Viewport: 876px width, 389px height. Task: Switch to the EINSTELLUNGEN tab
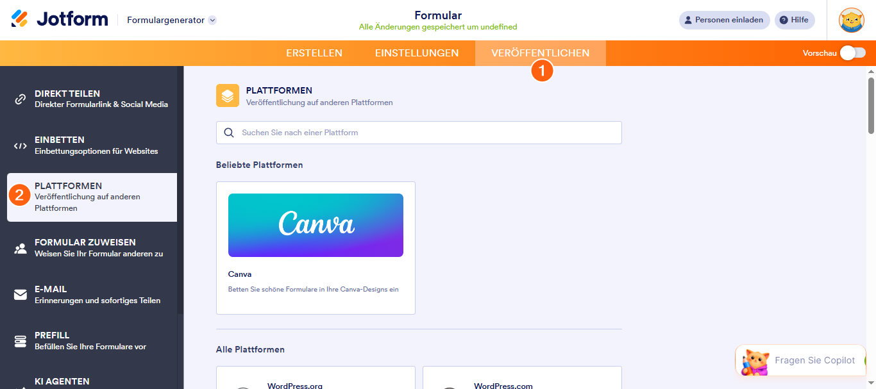coord(417,53)
